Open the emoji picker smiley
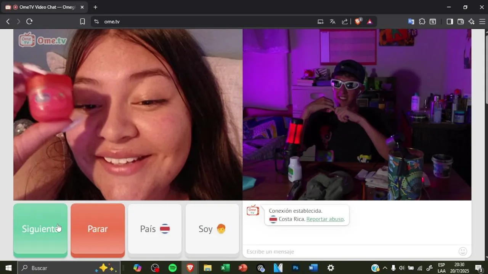The image size is (488, 274). 463,252
